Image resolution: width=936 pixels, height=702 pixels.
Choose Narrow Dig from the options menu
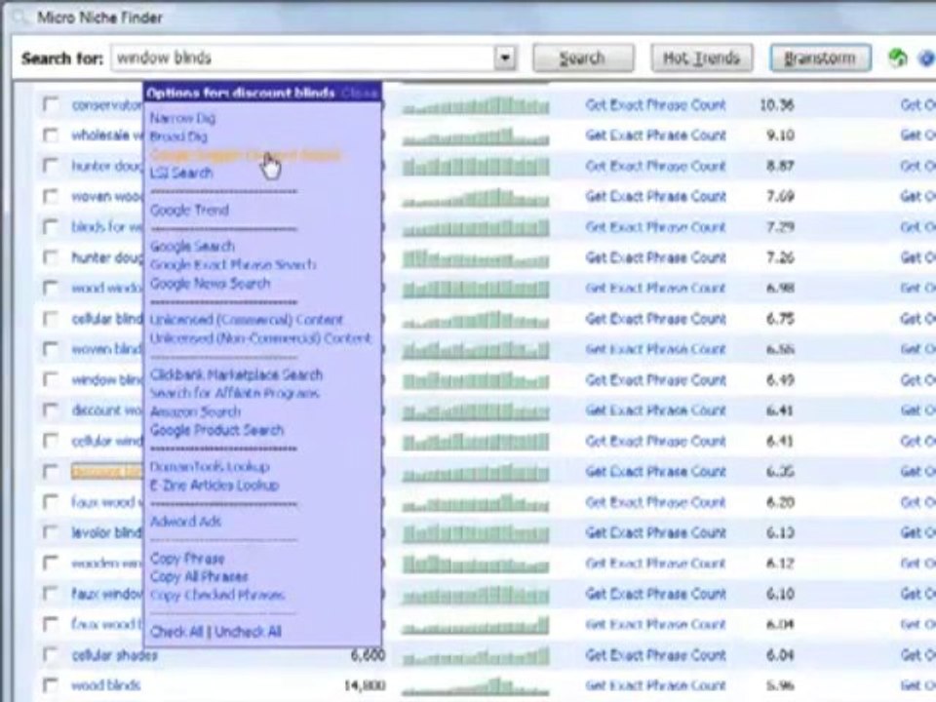click(182, 118)
